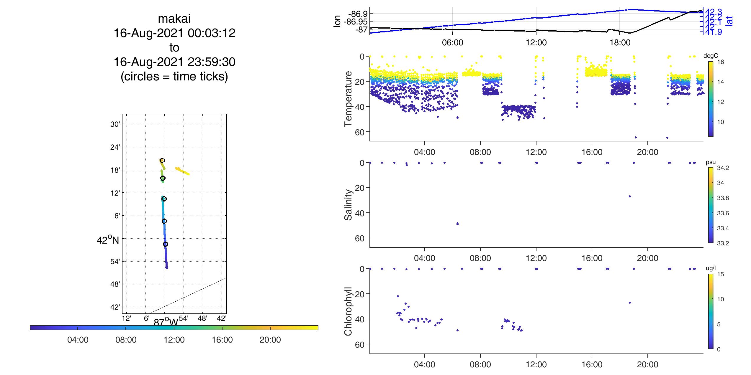Click the 08:00 tick on the time colorbar
The width and height of the screenshot is (751, 375).
pyautogui.click(x=126, y=340)
